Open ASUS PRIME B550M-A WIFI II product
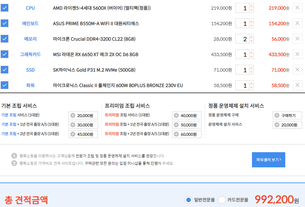 (96, 24)
